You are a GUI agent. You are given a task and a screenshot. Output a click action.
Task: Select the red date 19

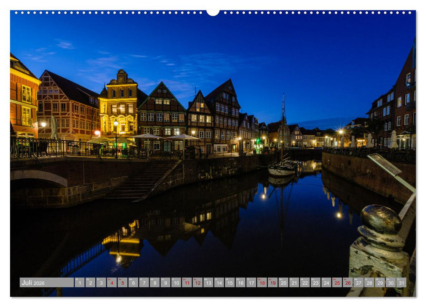(272, 282)
